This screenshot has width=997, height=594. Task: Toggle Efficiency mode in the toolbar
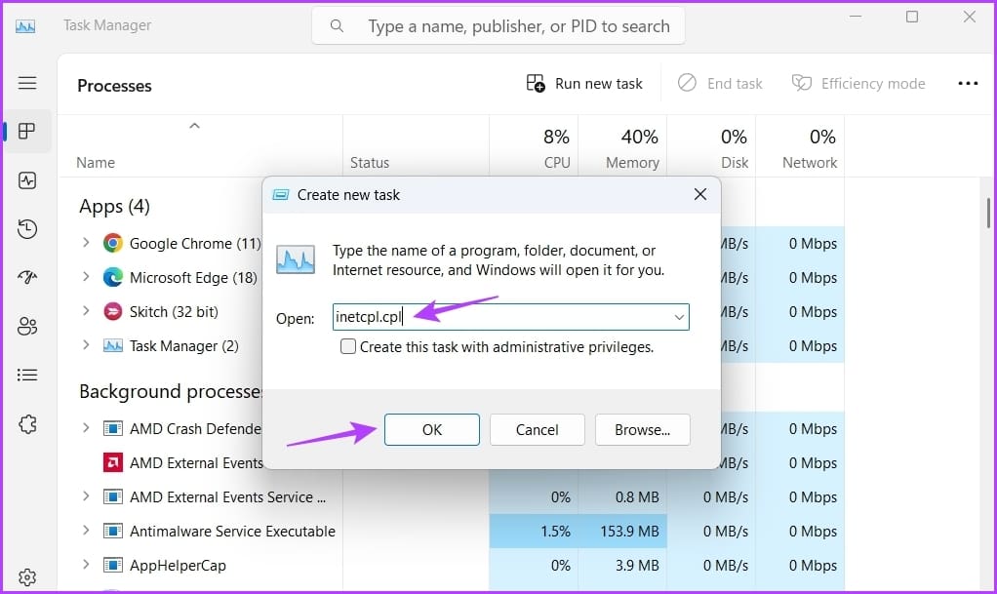pyautogui.click(x=858, y=83)
